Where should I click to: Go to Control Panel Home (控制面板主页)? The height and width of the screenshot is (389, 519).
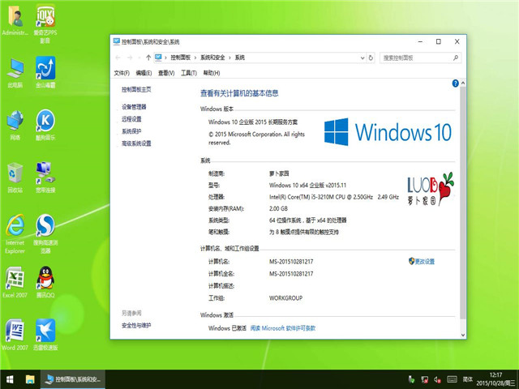[136, 89]
